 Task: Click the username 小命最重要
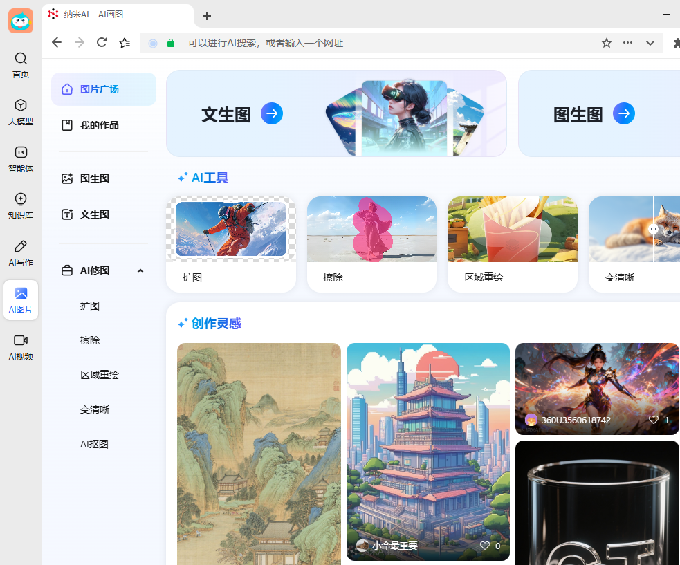click(x=394, y=546)
